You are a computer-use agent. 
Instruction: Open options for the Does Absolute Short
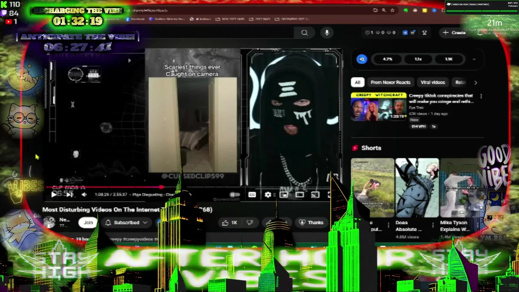point(433,225)
